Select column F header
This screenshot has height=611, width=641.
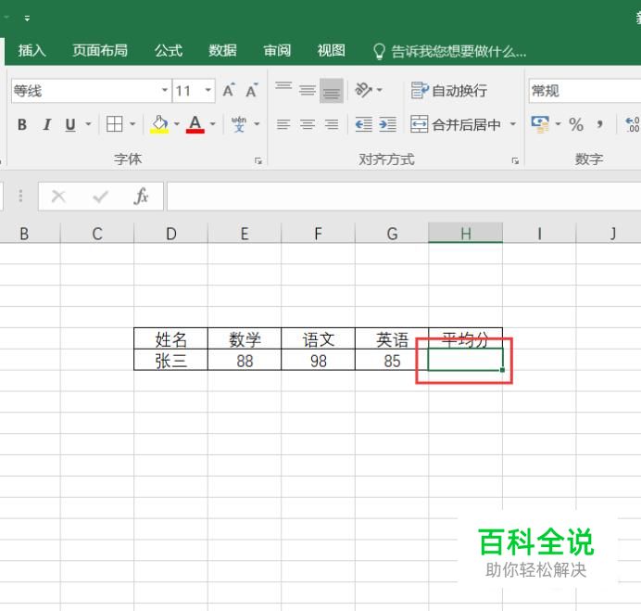(x=318, y=234)
